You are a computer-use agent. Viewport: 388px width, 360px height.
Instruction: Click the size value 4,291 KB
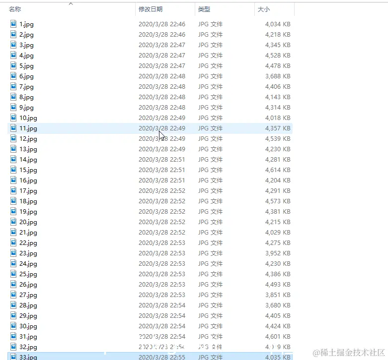[278, 190]
